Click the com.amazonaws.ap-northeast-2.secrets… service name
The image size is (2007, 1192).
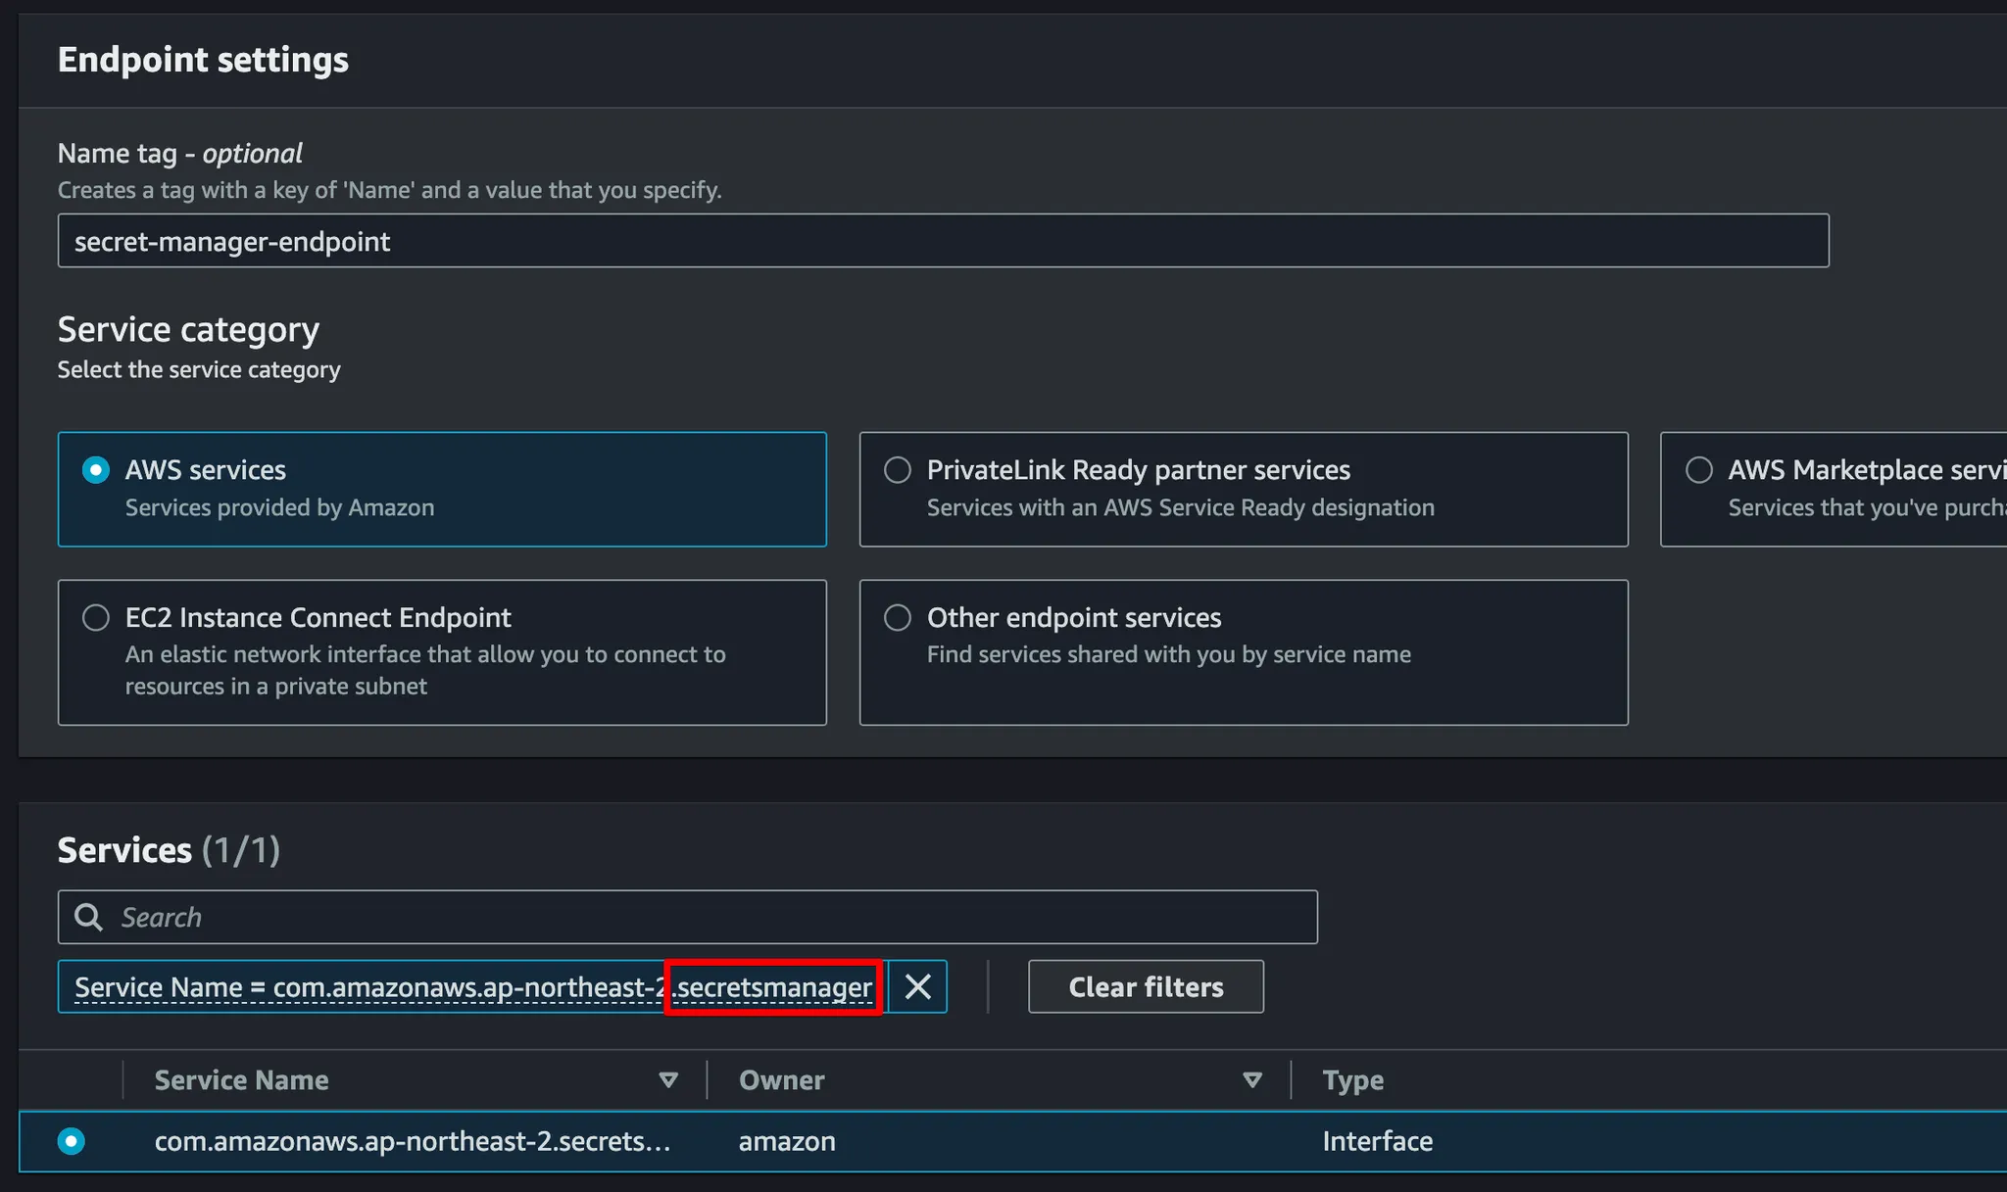tap(412, 1141)
